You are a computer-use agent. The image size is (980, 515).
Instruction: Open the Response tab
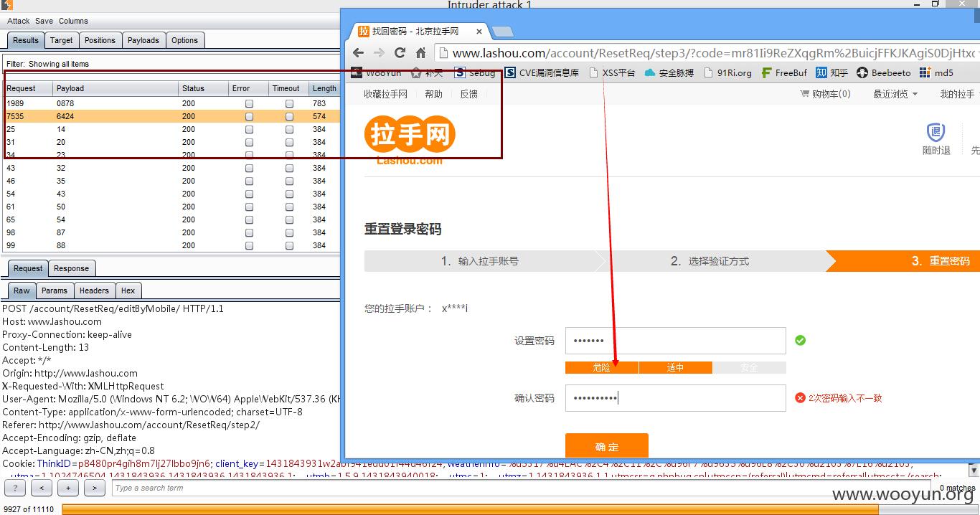[x=71, y=268]
